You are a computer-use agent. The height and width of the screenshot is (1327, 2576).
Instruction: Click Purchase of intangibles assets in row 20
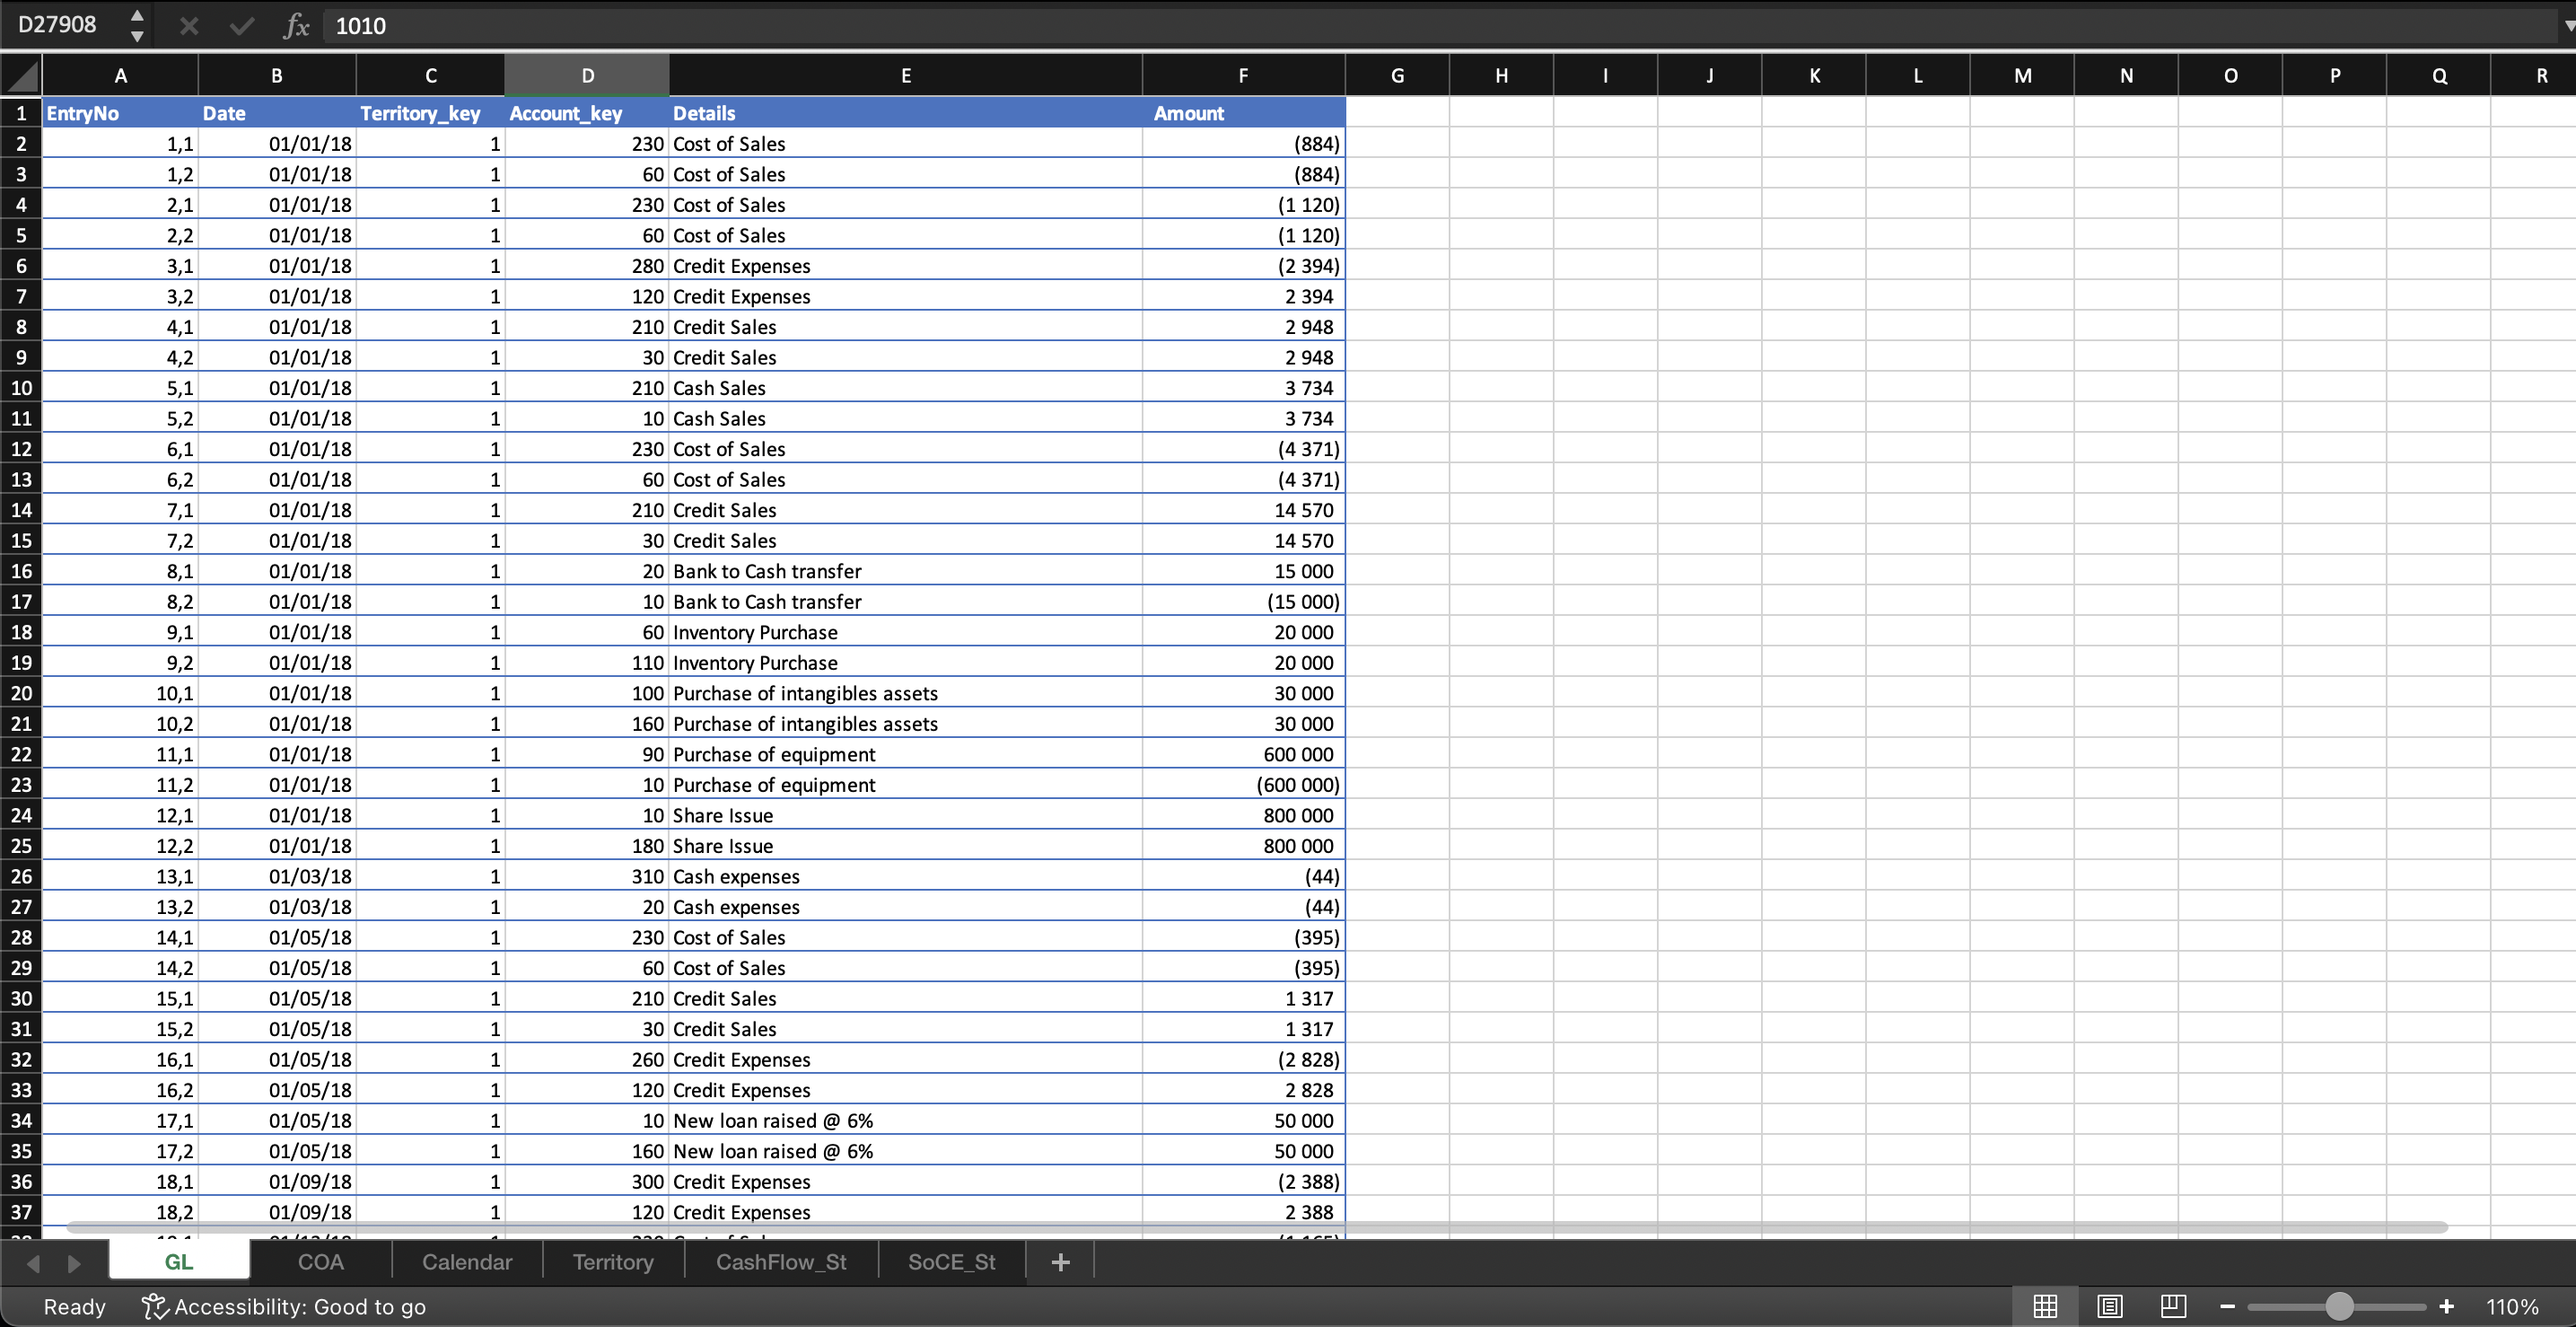pyautogui.click(x=905, y=693)
